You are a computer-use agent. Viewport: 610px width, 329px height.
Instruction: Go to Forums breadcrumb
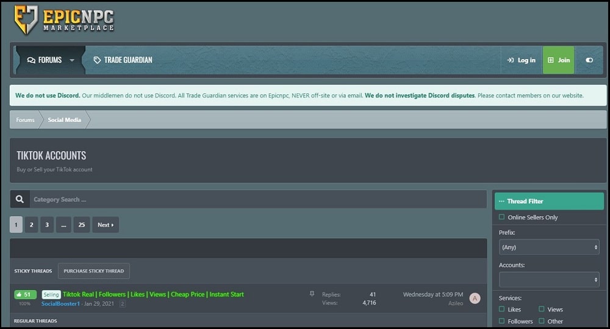[25, 119]
